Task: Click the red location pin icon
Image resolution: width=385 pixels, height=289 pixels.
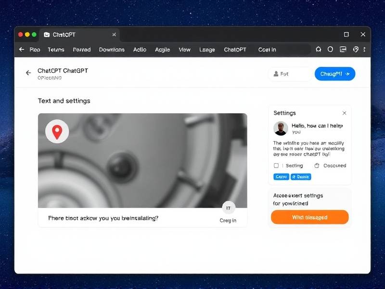Action: [x=57, y=131]
